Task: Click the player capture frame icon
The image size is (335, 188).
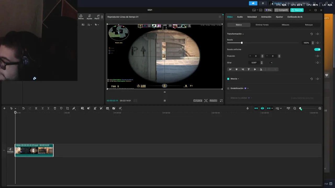Action: (206, 101)
